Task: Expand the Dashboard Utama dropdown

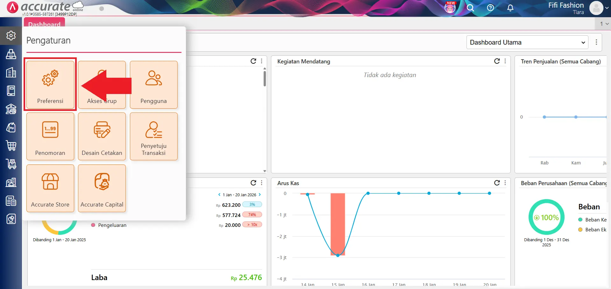Action: coord(527,42)
